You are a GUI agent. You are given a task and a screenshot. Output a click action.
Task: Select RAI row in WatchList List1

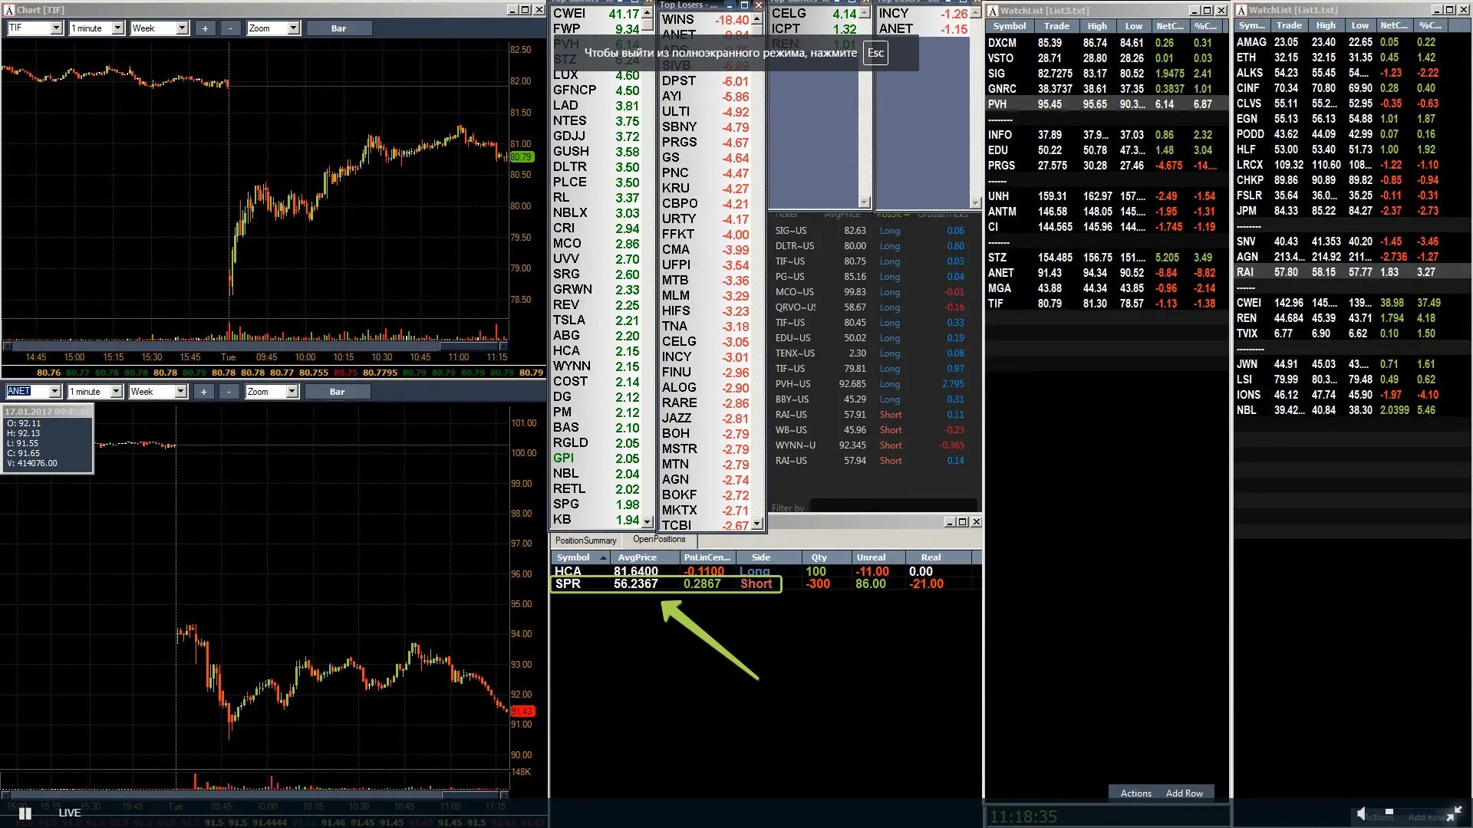[1353, 272]
